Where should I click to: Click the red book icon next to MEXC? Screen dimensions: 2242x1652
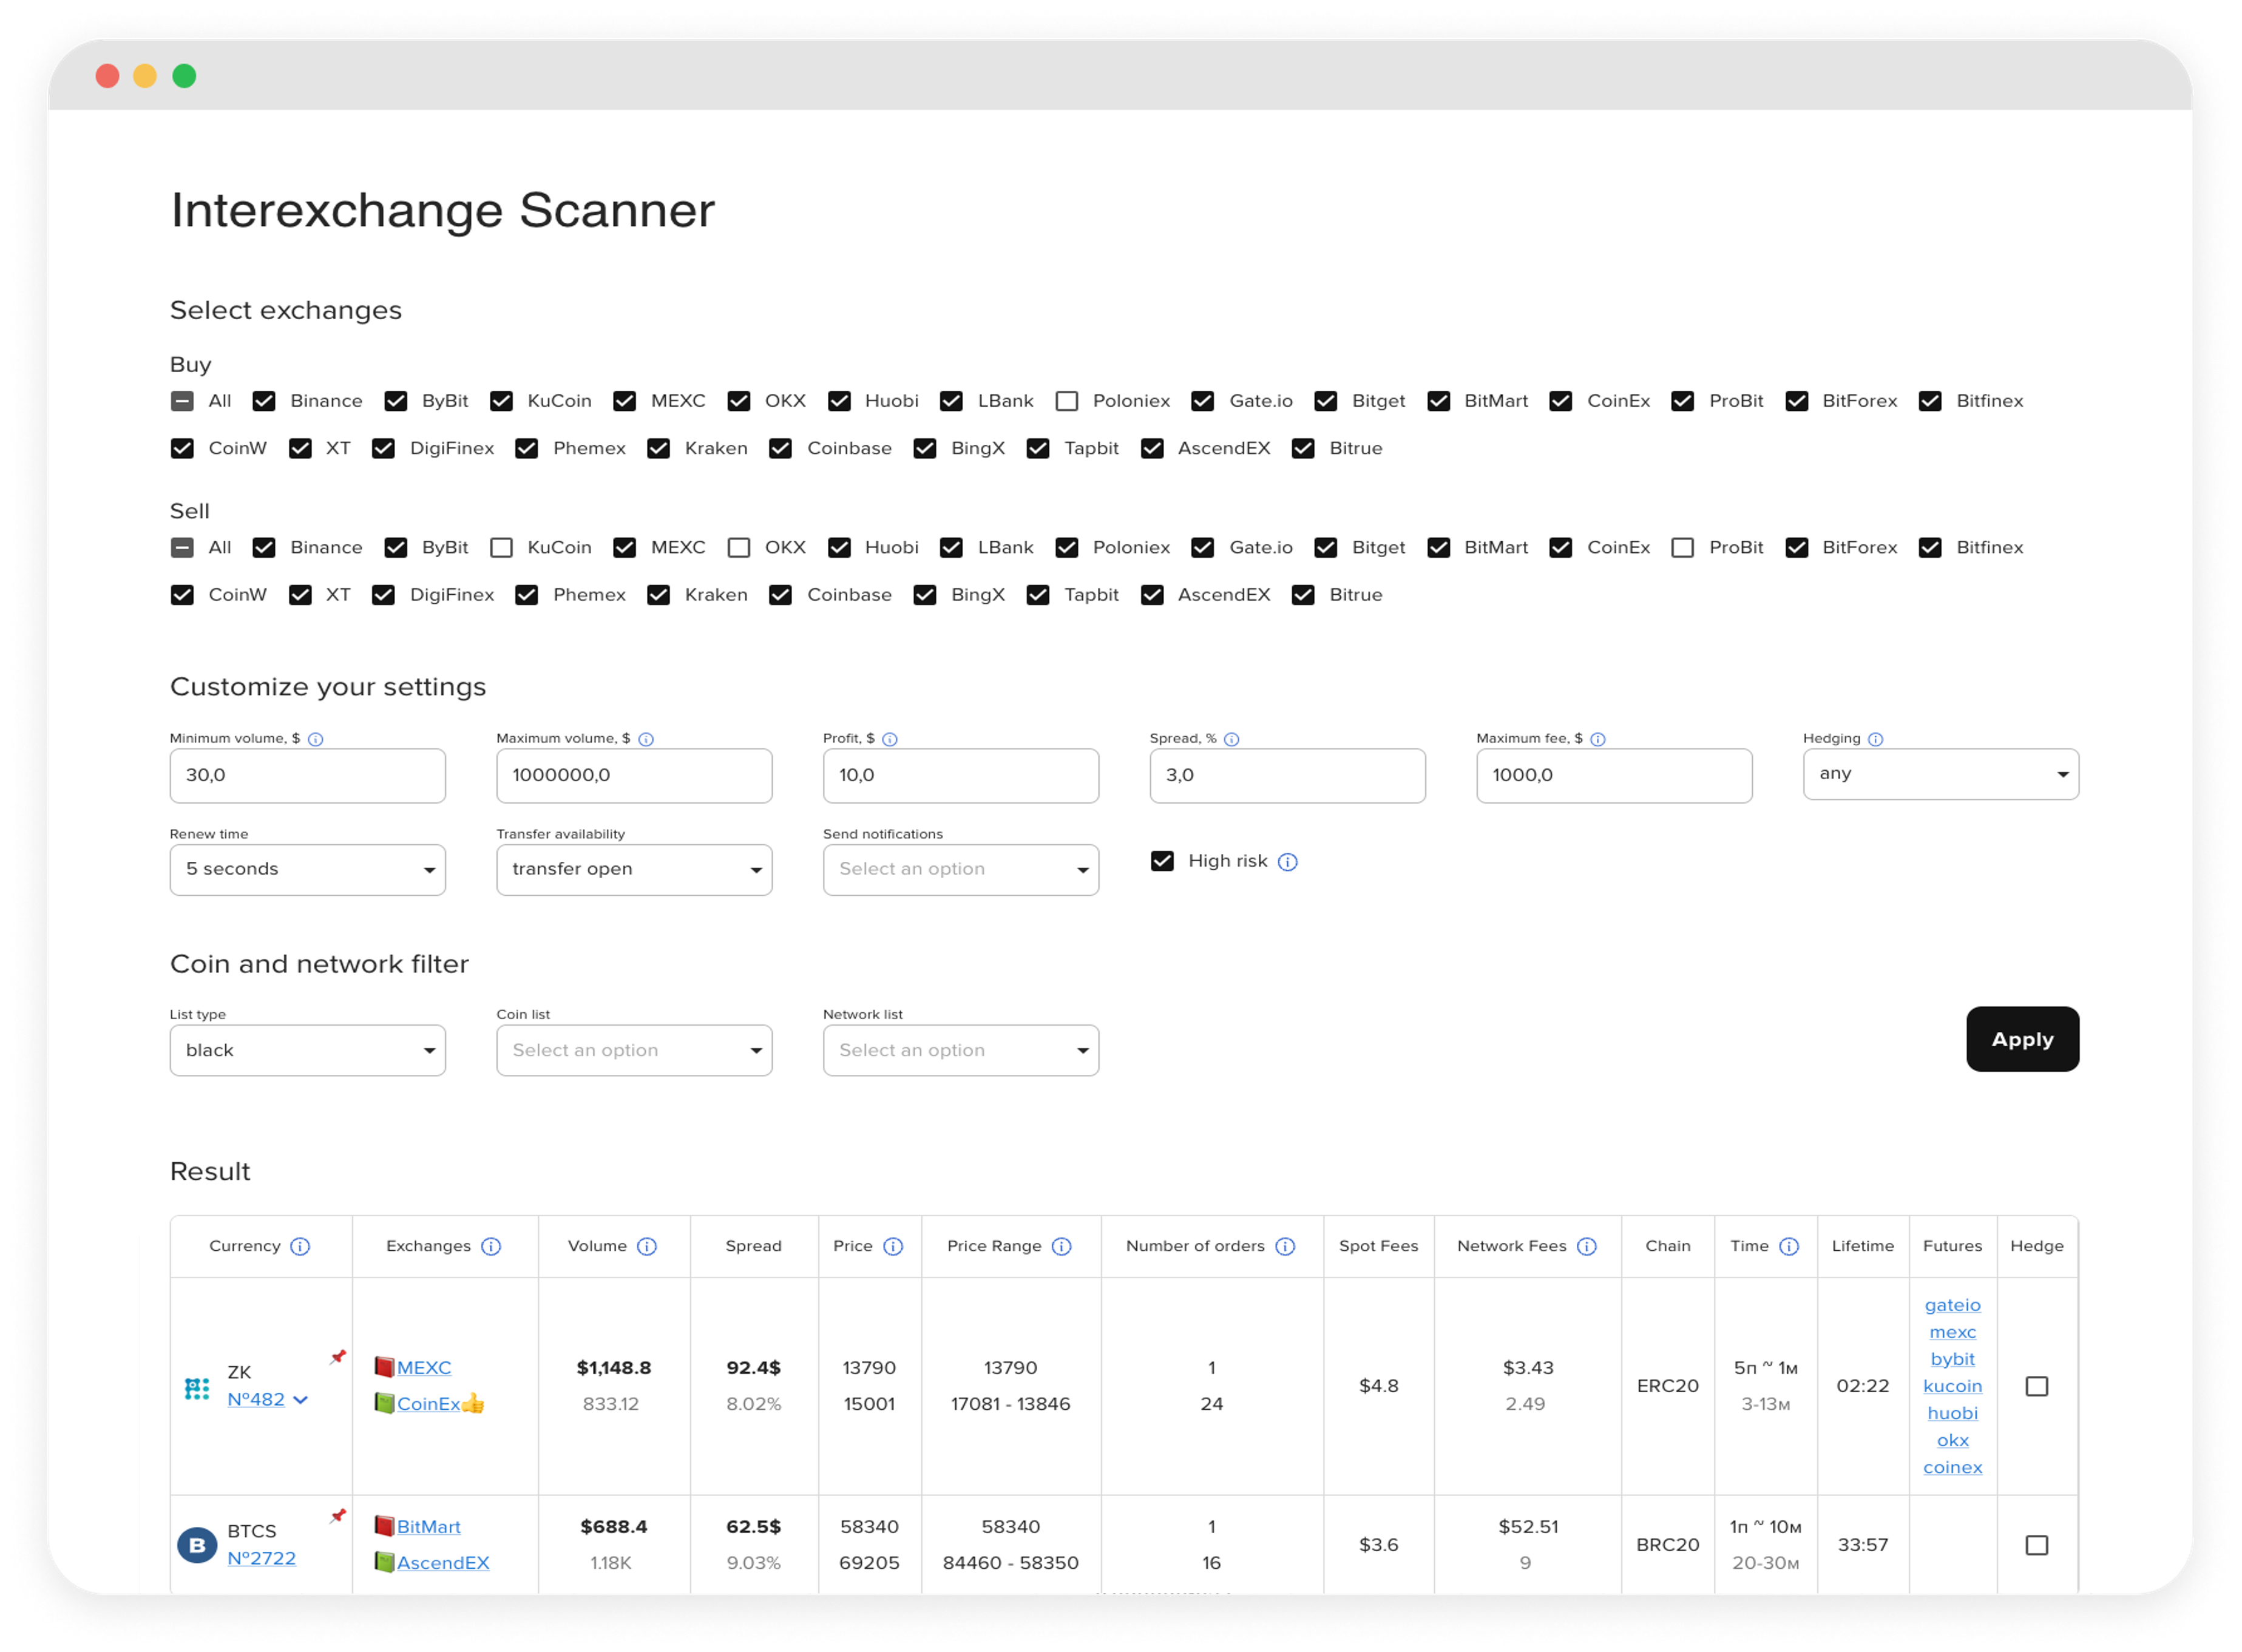click(x=385, y=1367)
